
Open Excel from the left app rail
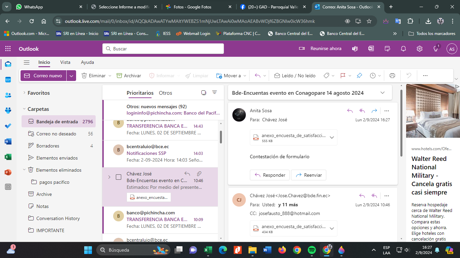click(8, 157)
